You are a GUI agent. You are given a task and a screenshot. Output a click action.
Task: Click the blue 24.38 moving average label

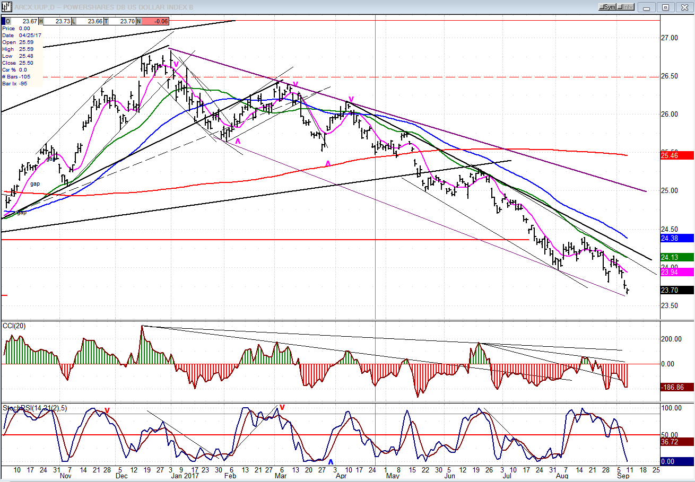pyautogui.click(x=676, y=239)
